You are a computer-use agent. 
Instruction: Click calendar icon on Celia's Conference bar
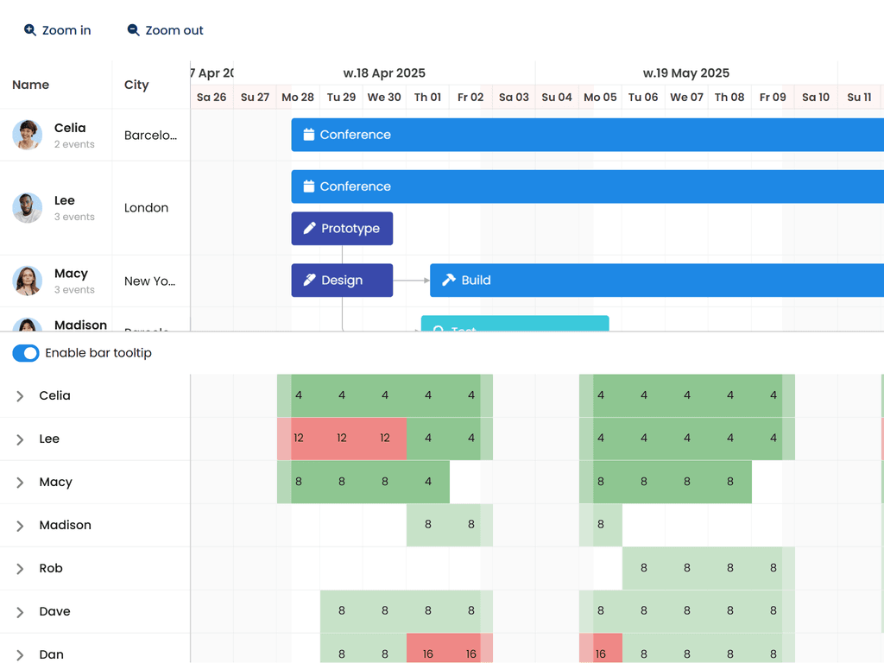308,135
